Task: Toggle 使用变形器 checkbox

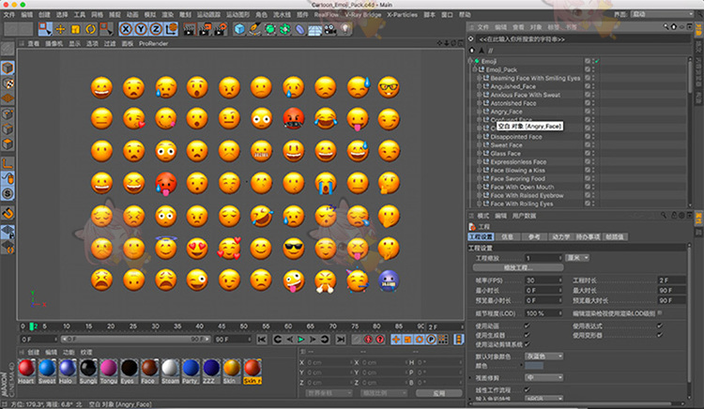Action: [x=660, y=335]
